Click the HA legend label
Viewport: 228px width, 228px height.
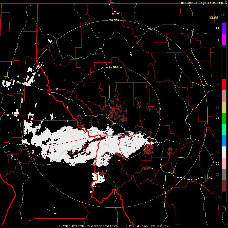[218, 85]
